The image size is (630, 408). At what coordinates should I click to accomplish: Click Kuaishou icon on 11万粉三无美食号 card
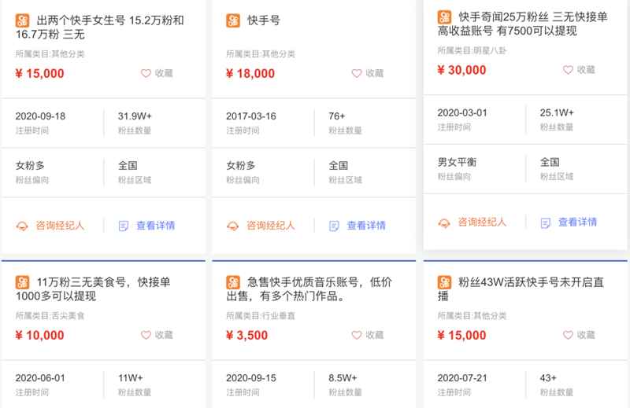tap(23, 281)
